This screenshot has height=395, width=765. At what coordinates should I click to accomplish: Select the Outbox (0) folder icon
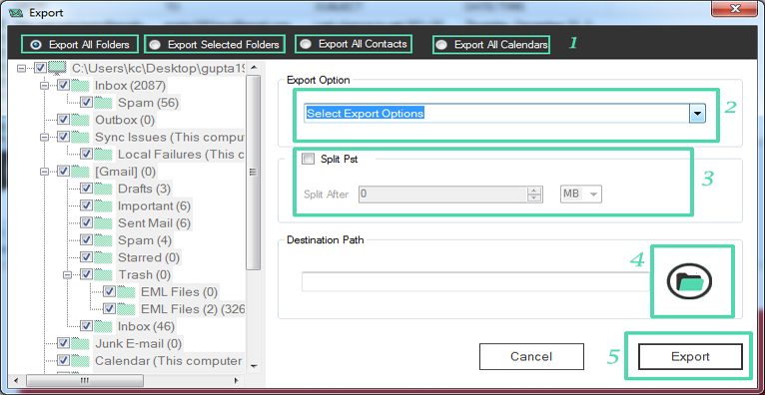(x=81, y=120)
